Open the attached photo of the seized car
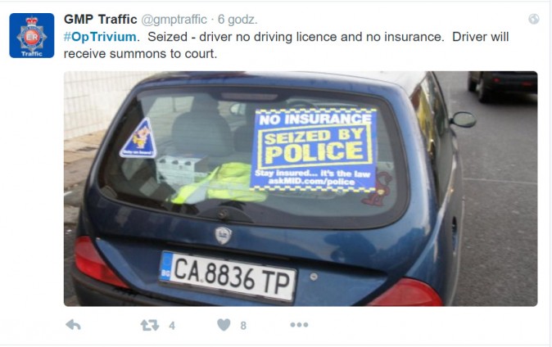This screenshot has height=347, width=552. click(x=301, y=188)
